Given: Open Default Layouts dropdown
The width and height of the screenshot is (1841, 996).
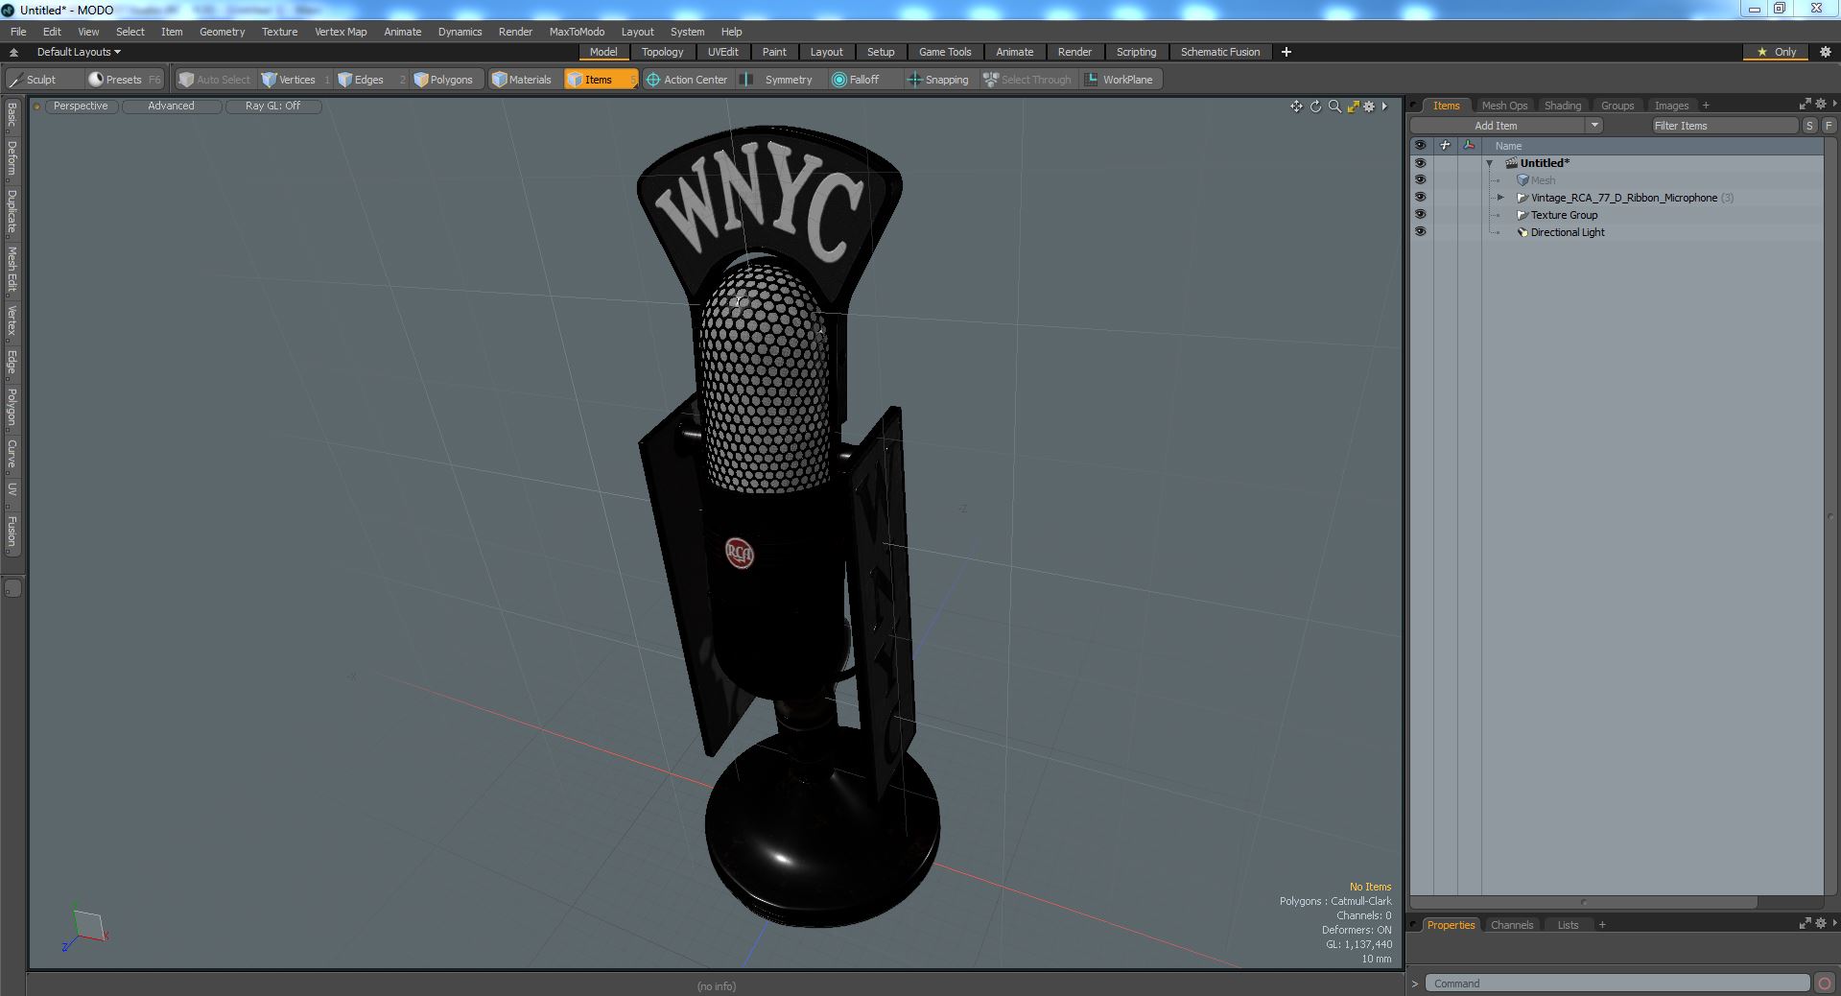Looking at the screenshot, I should tap(79, 52).
